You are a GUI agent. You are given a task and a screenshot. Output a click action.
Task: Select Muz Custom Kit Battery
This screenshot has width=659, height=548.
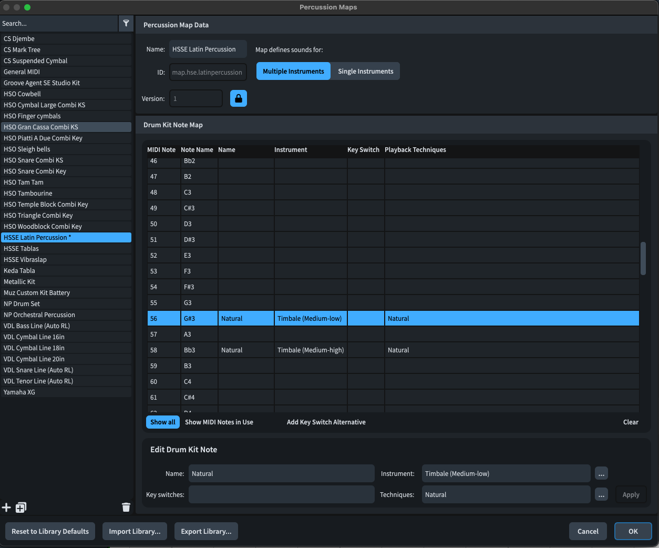click(x=66, y=292)
